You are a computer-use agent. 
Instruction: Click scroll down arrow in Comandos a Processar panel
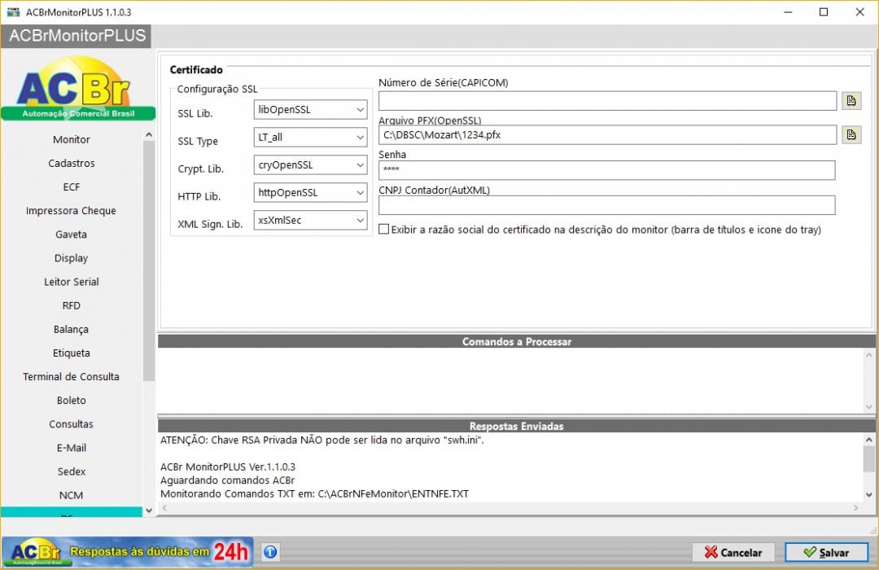click(x=869, y=407)
